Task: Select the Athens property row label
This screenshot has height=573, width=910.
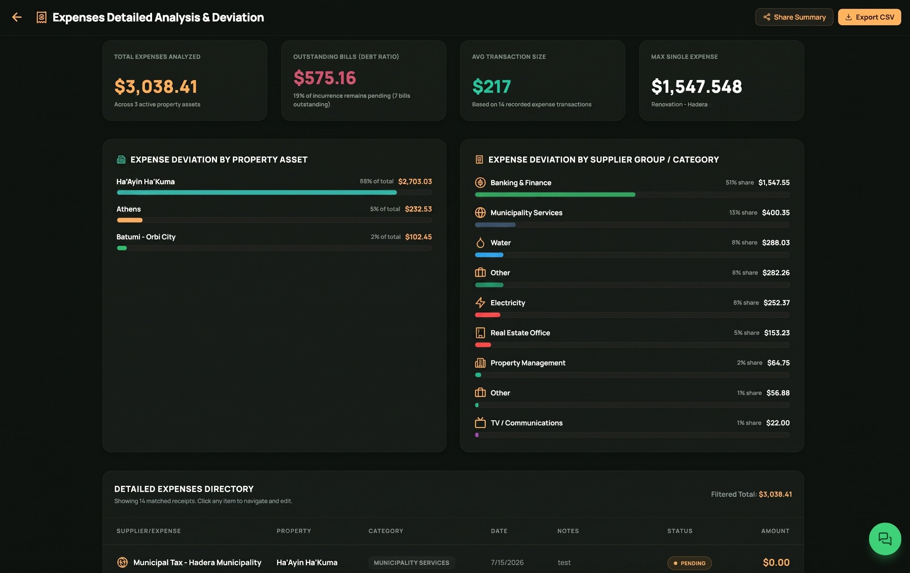Action: click(x=128, y=209)
